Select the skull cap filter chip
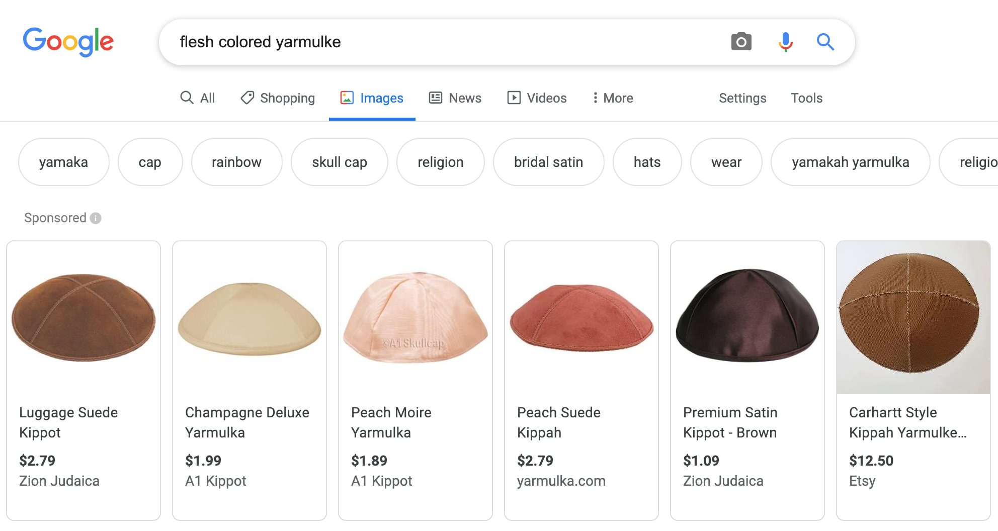Image resolution: width=998 pixels, height=531 pixels. [340, 162]
